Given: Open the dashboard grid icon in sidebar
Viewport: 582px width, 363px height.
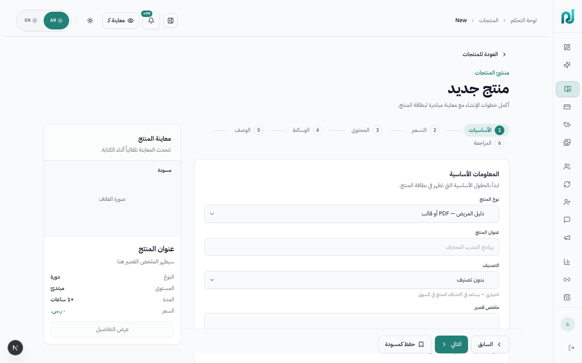Looking at the screenshot, I should pyautogui.click(x=567, y=47).
